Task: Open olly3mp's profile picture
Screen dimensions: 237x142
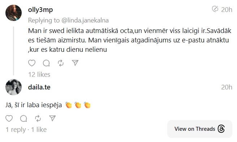Action: pyautogui.click(x=14, y=13)
